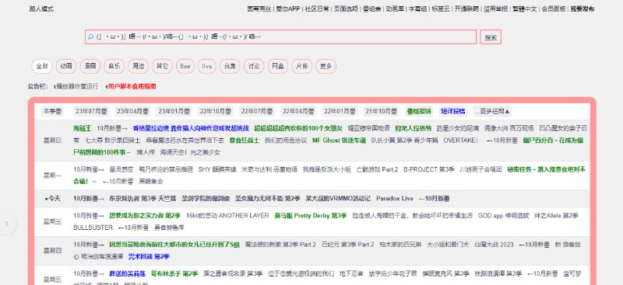Select the 22年01月番 season tab
The width and height of the screenshot is (623, 285).
coord(340,111)
